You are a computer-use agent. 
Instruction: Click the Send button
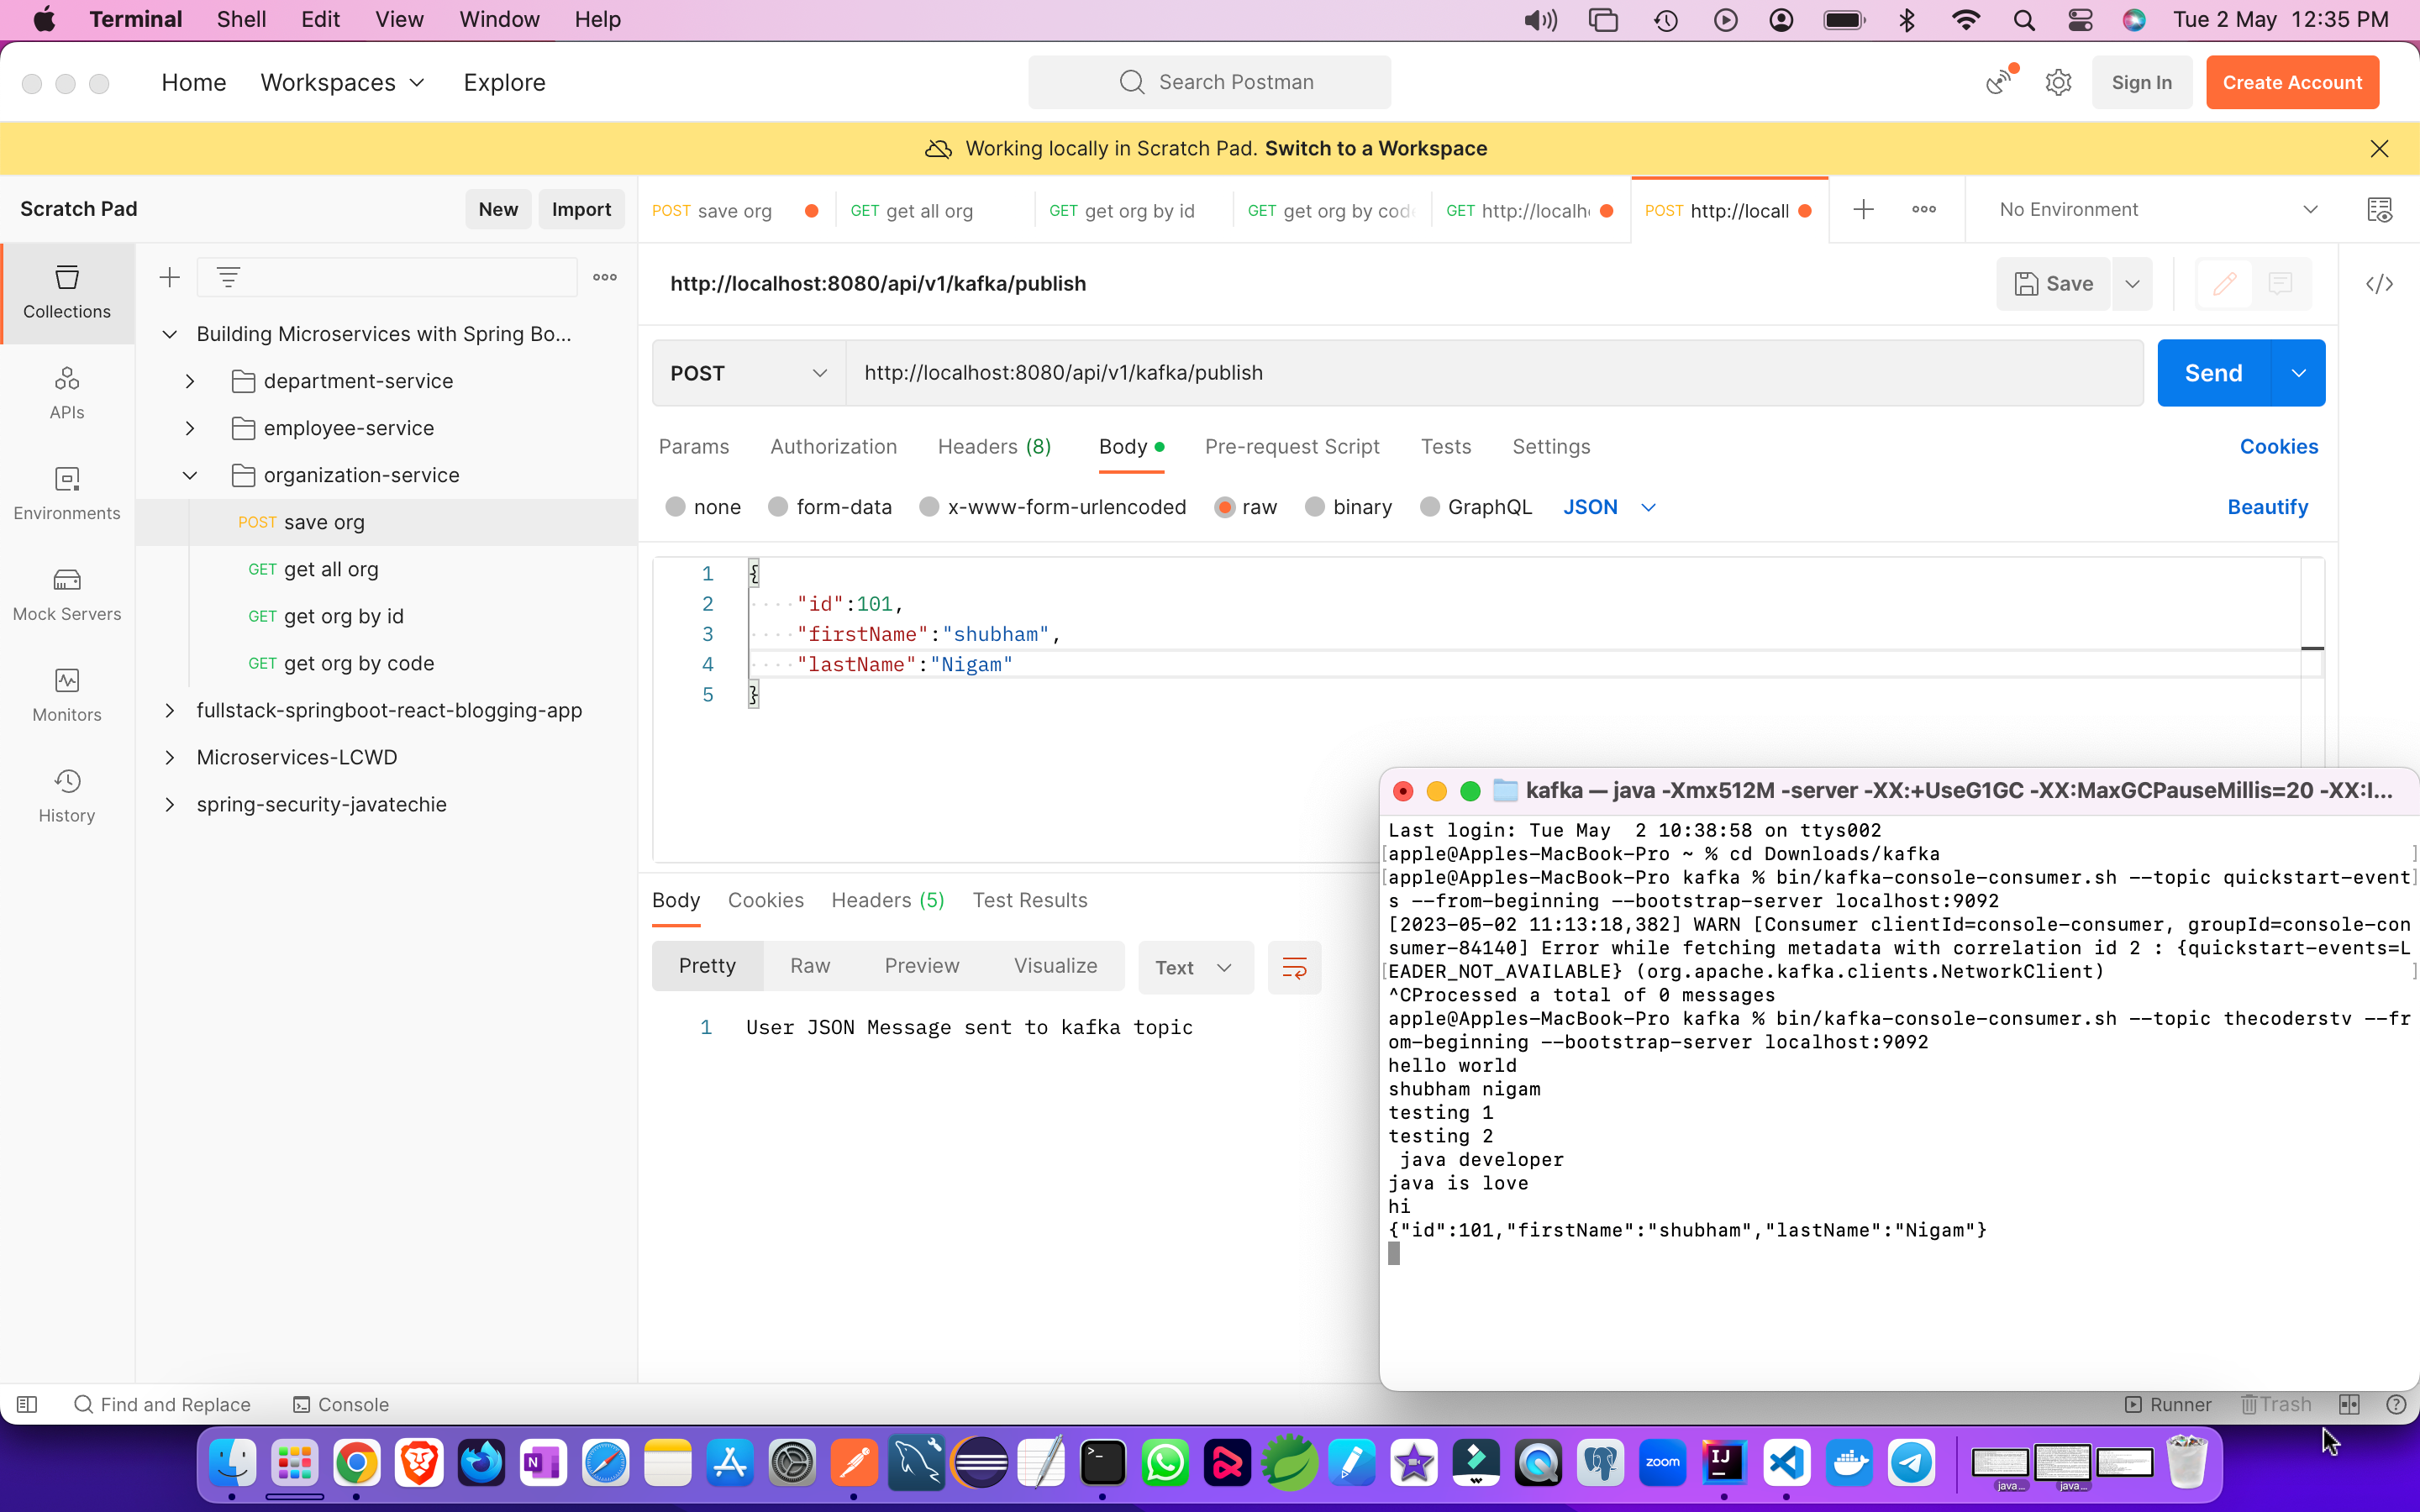click(x=2216, y=372)
